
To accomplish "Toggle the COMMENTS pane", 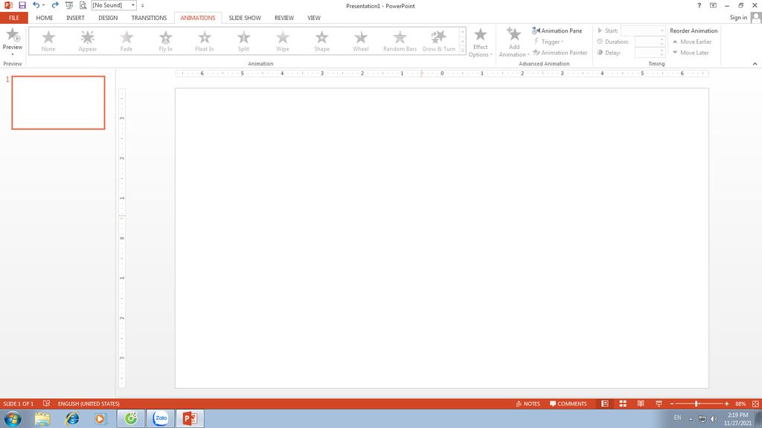I will [x=568, y=403].
